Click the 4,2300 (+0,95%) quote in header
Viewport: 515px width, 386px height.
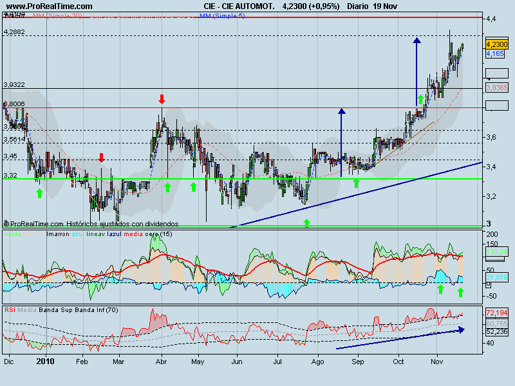pyautogui.click(x=311, y=6)
